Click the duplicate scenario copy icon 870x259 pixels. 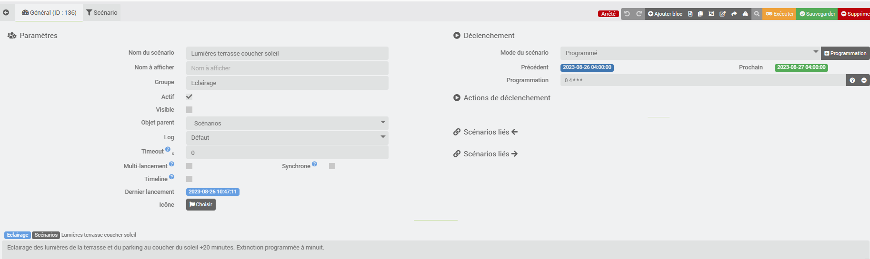coord(700,14)
